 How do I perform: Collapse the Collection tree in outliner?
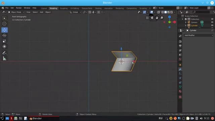click(x=183, y=19)
